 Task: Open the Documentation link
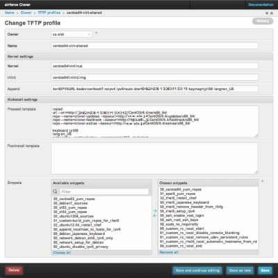261,5
